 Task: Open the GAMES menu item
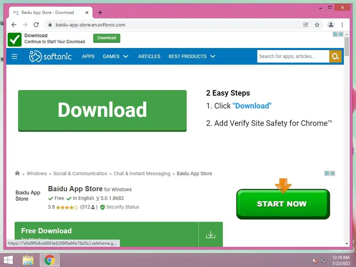point(111,56)
